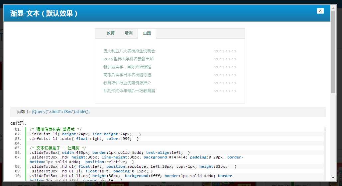Image resolution: width=342 pixels, height=186 pixels.
Task: Open 高考后留学日本名校随你选 link
Action: pos(127,75)
